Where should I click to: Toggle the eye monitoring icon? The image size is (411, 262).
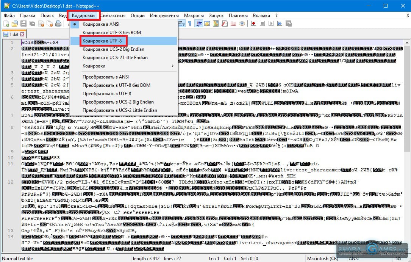(x=242, y=24)
